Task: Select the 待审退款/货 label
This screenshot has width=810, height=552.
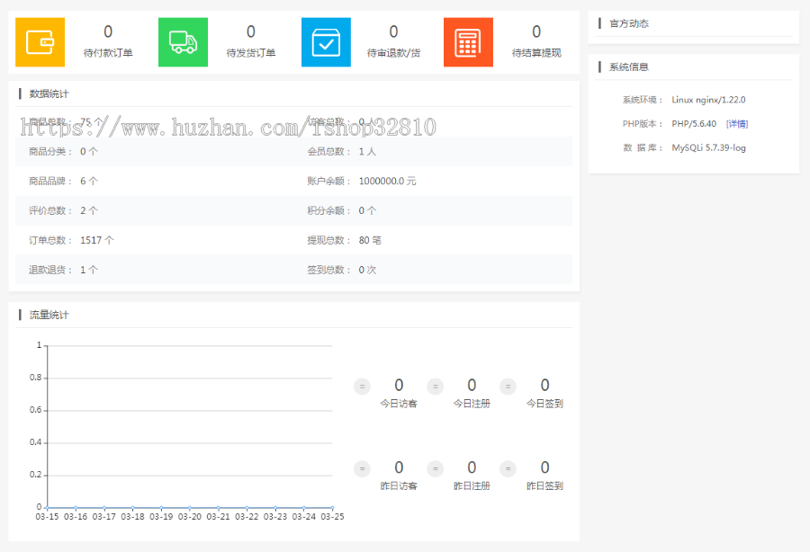Action: point(393,53)
